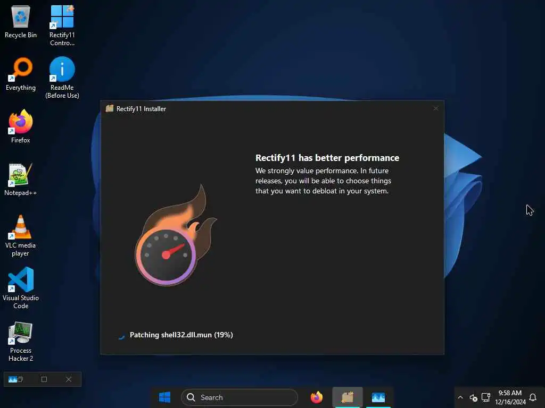Image resolution: width=545 pixels, height=408 pixels.
Task: Open the ReadMe (Before Use) shortcut
Action: click(x=62, y=78)
